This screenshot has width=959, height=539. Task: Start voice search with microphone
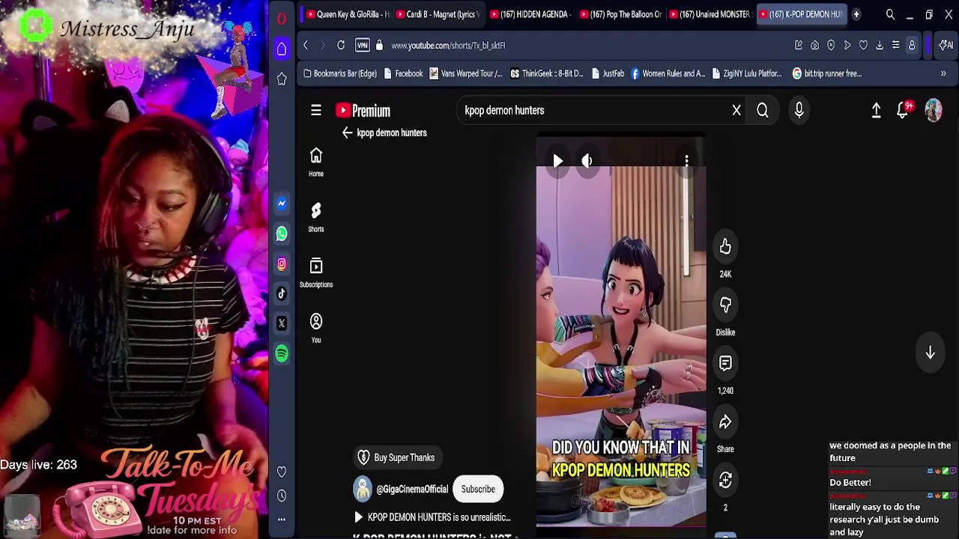click(799, 111)
